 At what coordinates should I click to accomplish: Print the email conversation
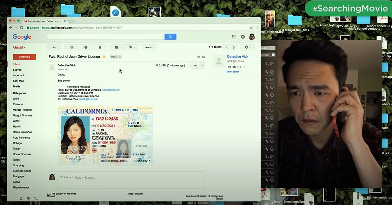point(199,57)
